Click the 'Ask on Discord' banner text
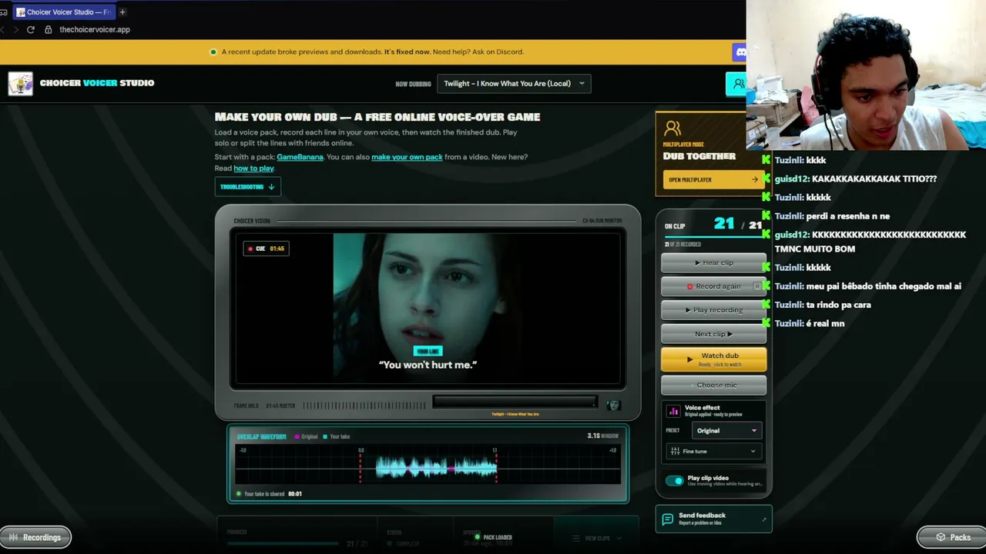Image resolution: width=986 pixels, height=554 pixels. click(496, 52)
